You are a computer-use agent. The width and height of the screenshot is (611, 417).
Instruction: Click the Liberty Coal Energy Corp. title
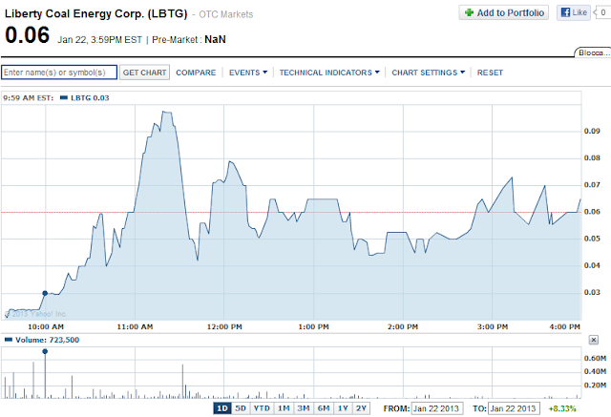[x=95, y=13]
